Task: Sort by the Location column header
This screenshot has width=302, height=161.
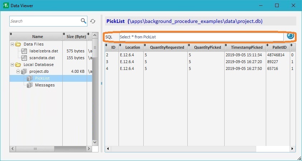Action: click(x=133, y=47)
